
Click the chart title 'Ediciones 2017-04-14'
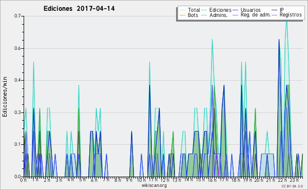(79, 9)
